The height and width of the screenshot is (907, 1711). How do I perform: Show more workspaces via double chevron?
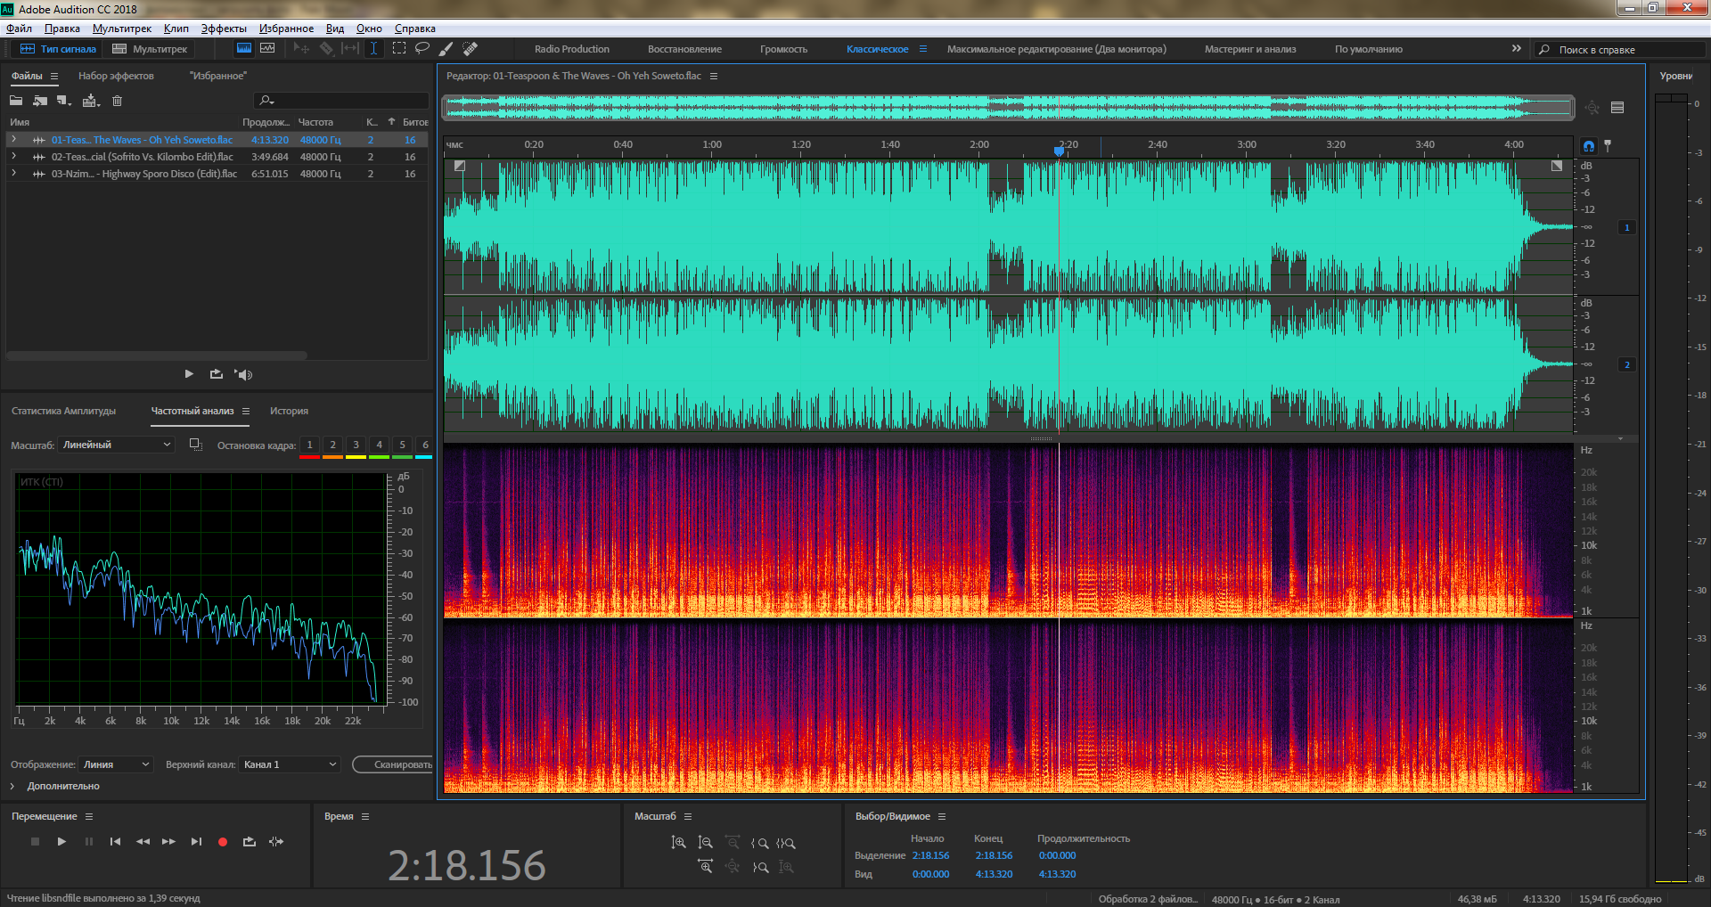(x=1517, y=48)
